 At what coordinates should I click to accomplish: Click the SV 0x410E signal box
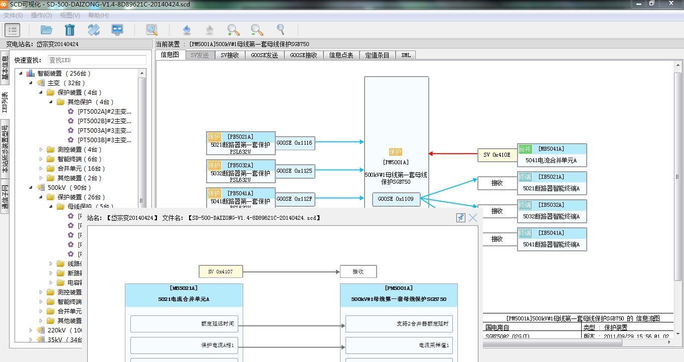(496, 155)
